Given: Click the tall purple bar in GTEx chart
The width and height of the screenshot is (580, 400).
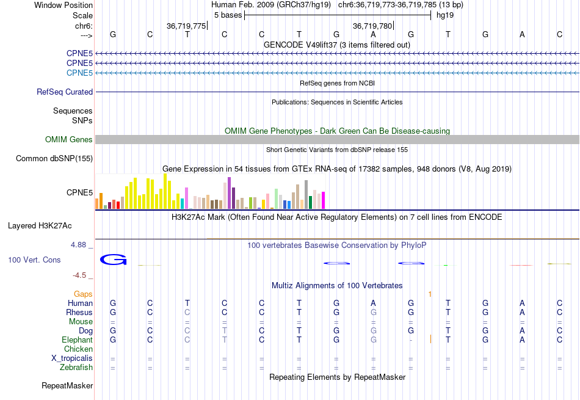Looking at the screenshot, I should [x=230, y=193].
